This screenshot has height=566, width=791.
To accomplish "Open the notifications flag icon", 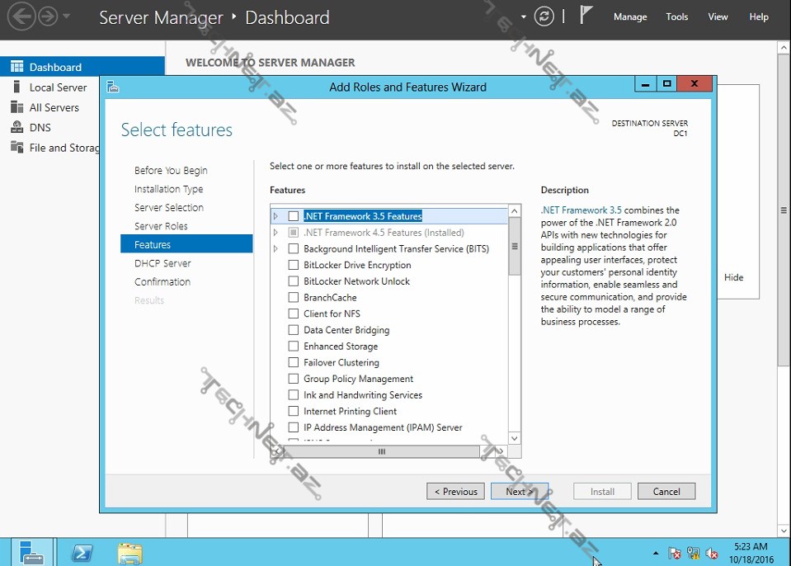I will pos(586,16).
